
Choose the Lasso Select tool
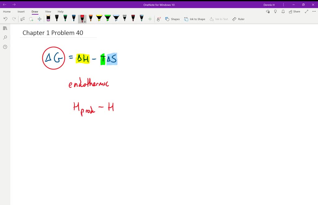pos(31,19)
